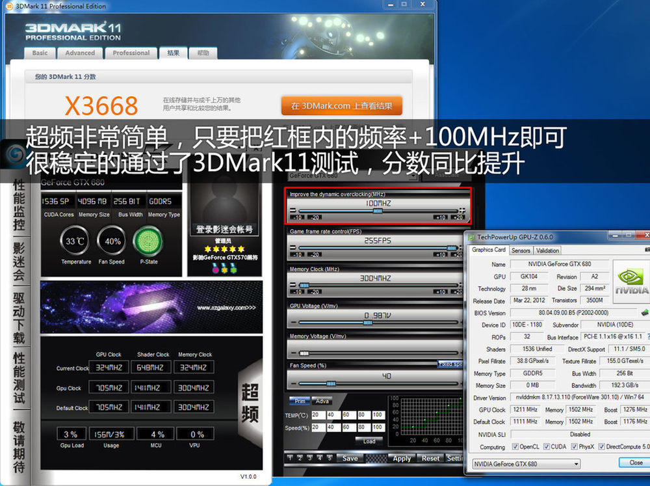Click the dynamic overclocking slider handle
This screenshot has width=650, height=486.
pyautogui.click(x=377, y=211)
